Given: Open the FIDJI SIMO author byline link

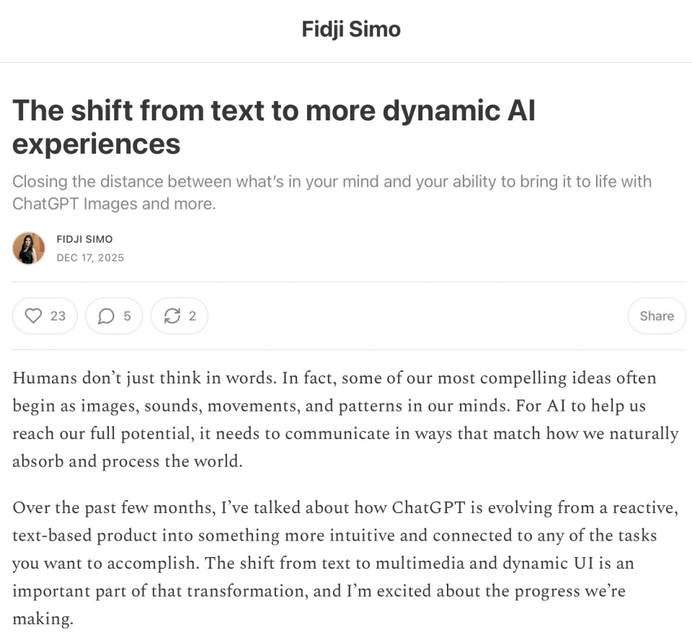Looking at the screenshot, I should click(84, 239).
